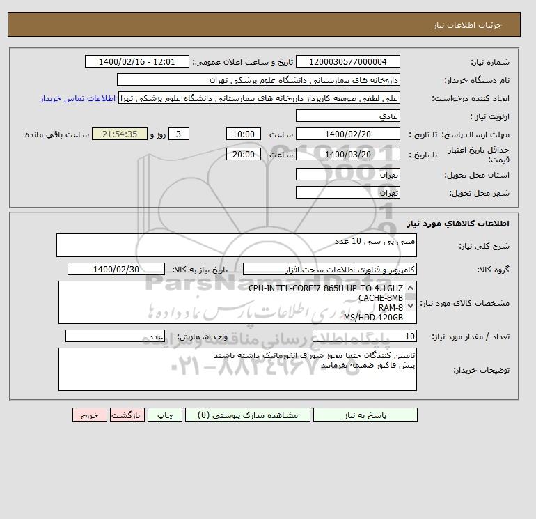Open اطلاعات تماس خریدار link
This screenshot has width=536, height=519.
pyautogui.click(x=77, y=98)
